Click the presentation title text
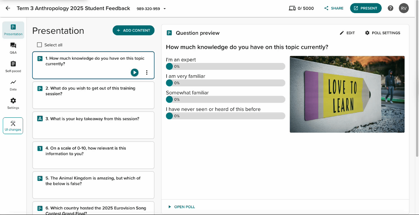 [x=73, y=9]
